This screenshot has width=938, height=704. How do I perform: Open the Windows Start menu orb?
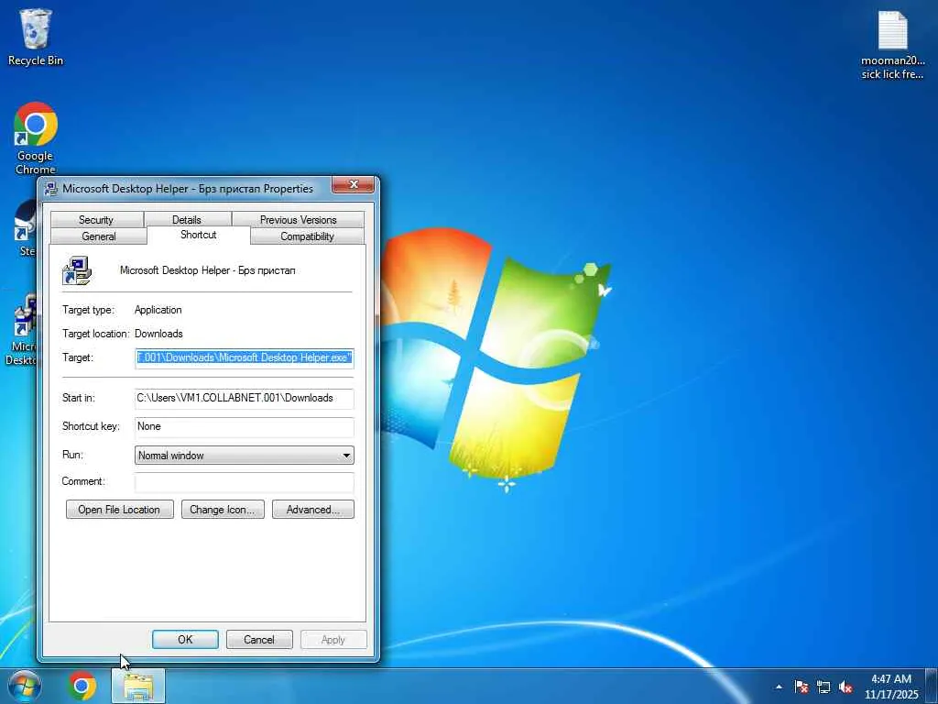click(x=25, y=686)
